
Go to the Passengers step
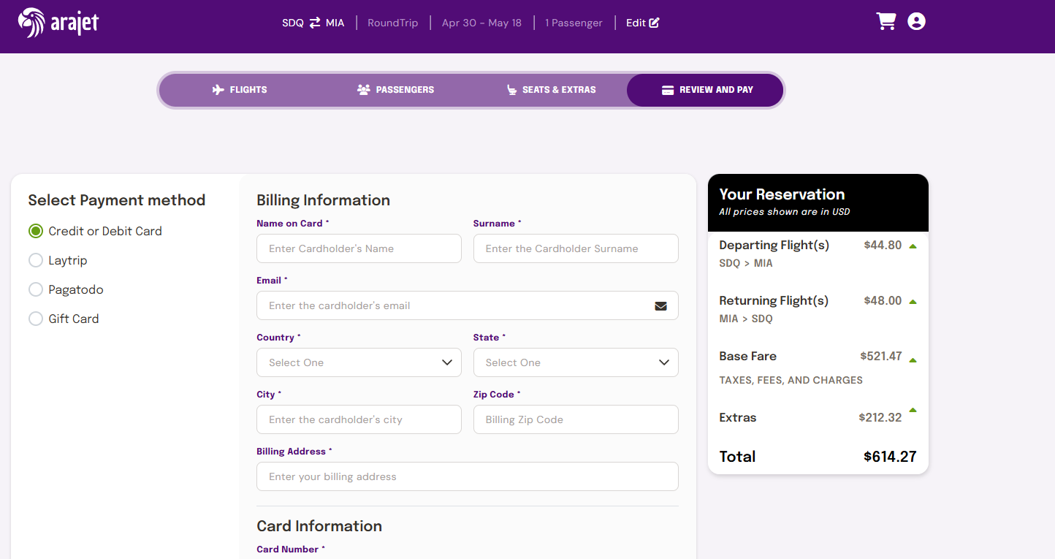click(x=395, y=90)
